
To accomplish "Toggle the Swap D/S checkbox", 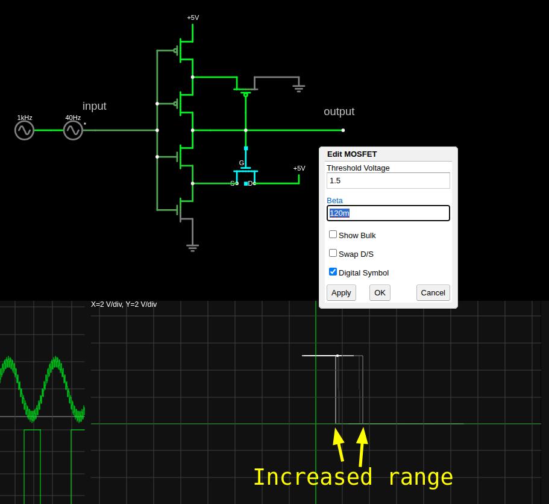I will tap(333, 253).
